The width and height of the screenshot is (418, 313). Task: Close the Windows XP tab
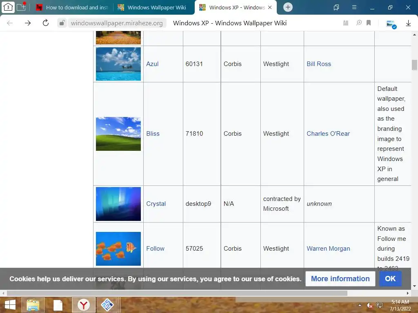pos(270,7)
